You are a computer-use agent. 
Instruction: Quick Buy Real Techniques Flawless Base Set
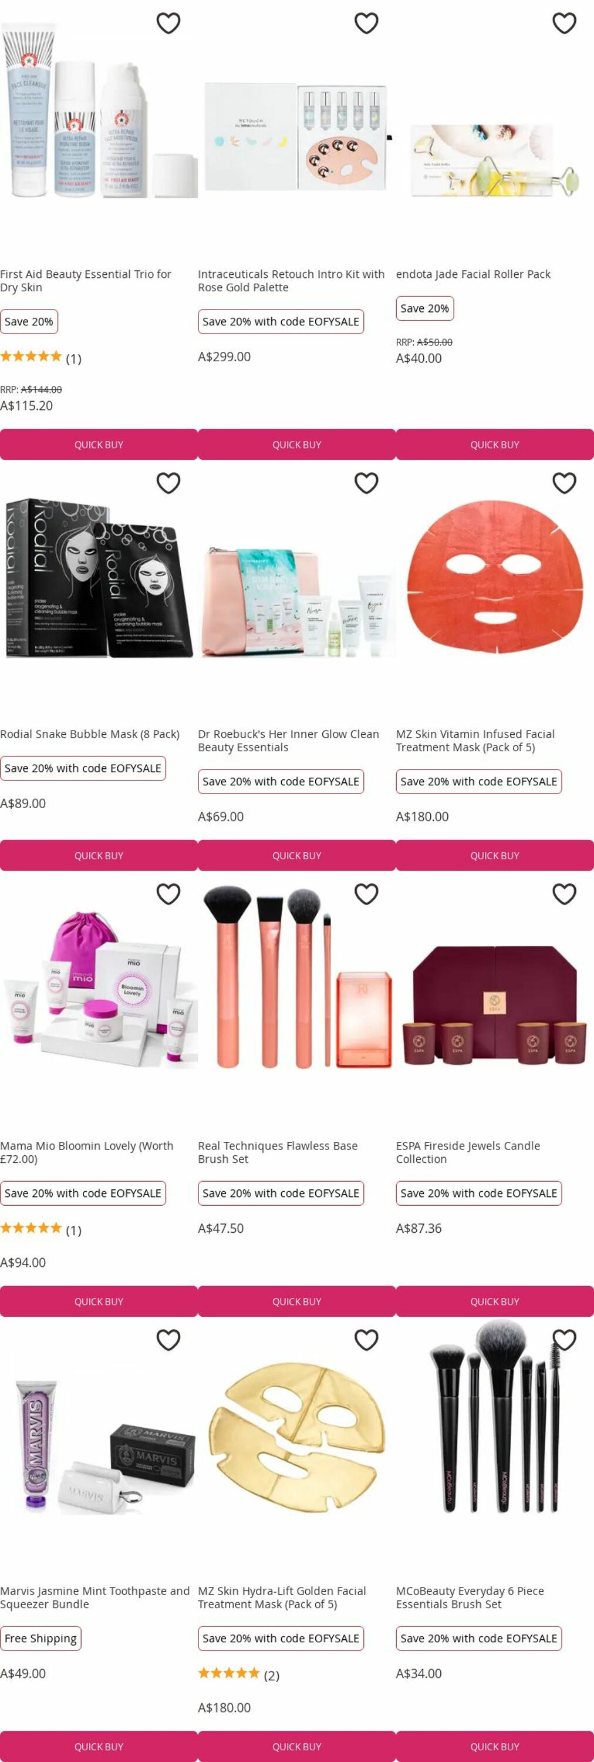coord(296,1301)
